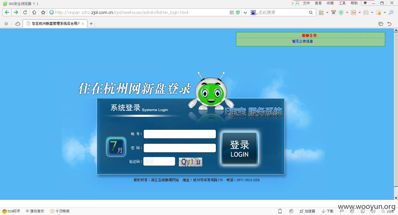Open the 查看 menu

pyautogui.click(x=318, y=3)
